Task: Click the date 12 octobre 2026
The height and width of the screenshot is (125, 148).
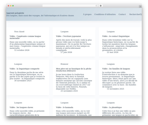Action: [x=22, y=50]
